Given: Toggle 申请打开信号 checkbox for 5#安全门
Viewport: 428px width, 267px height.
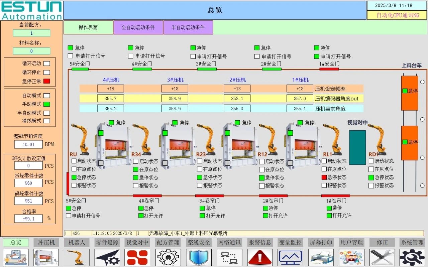Looking at the screenshot, I should (x=70, y=56).
